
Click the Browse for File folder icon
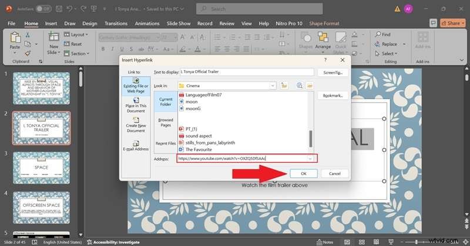[x=310, y=86]
